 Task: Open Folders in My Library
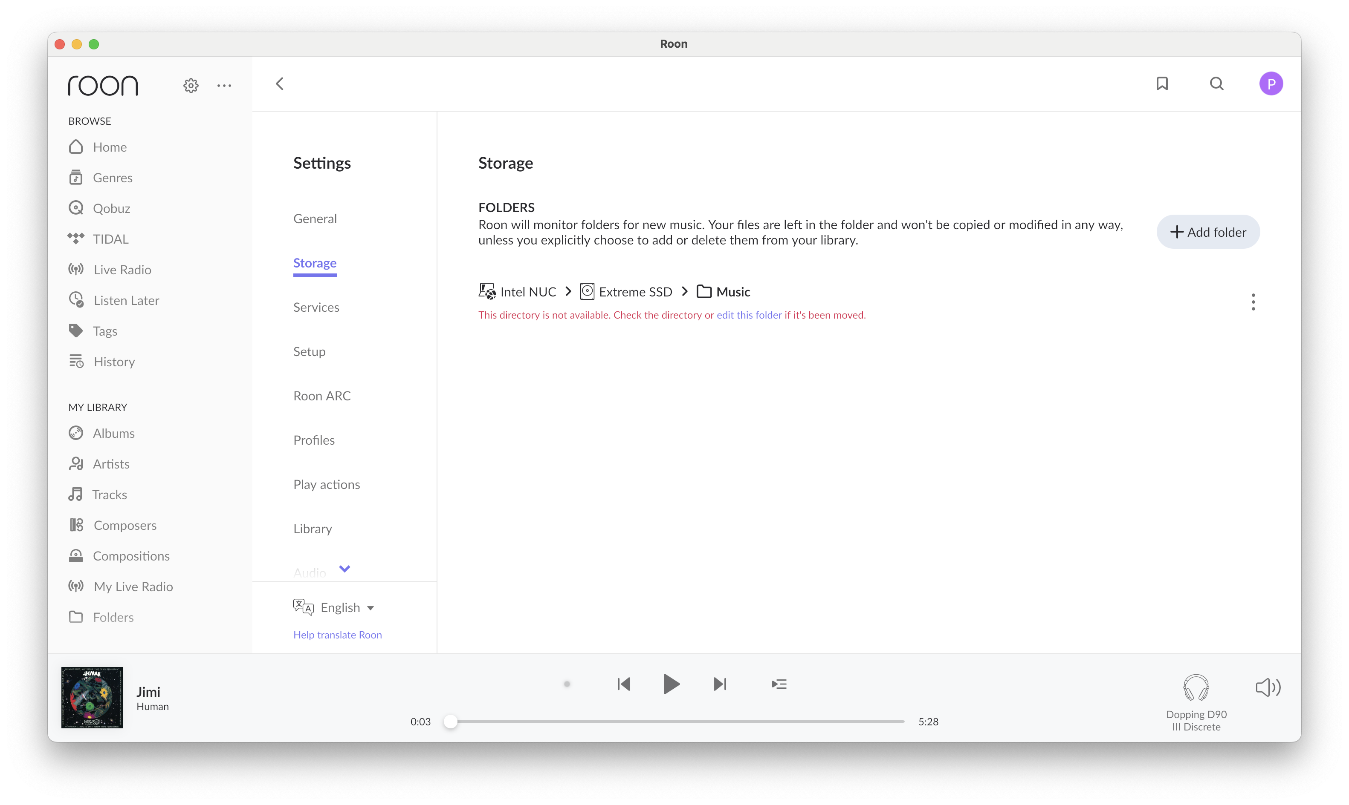(x=101, y=617)
